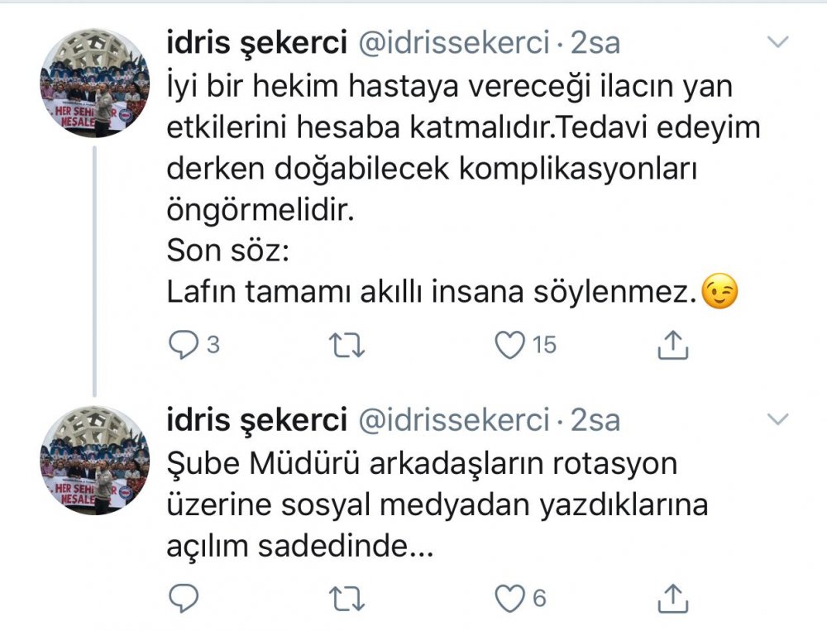The height and width of the screenshot is (631, 827).
Task: Like the tweet with 15 likes
Action: pos(512,345)
